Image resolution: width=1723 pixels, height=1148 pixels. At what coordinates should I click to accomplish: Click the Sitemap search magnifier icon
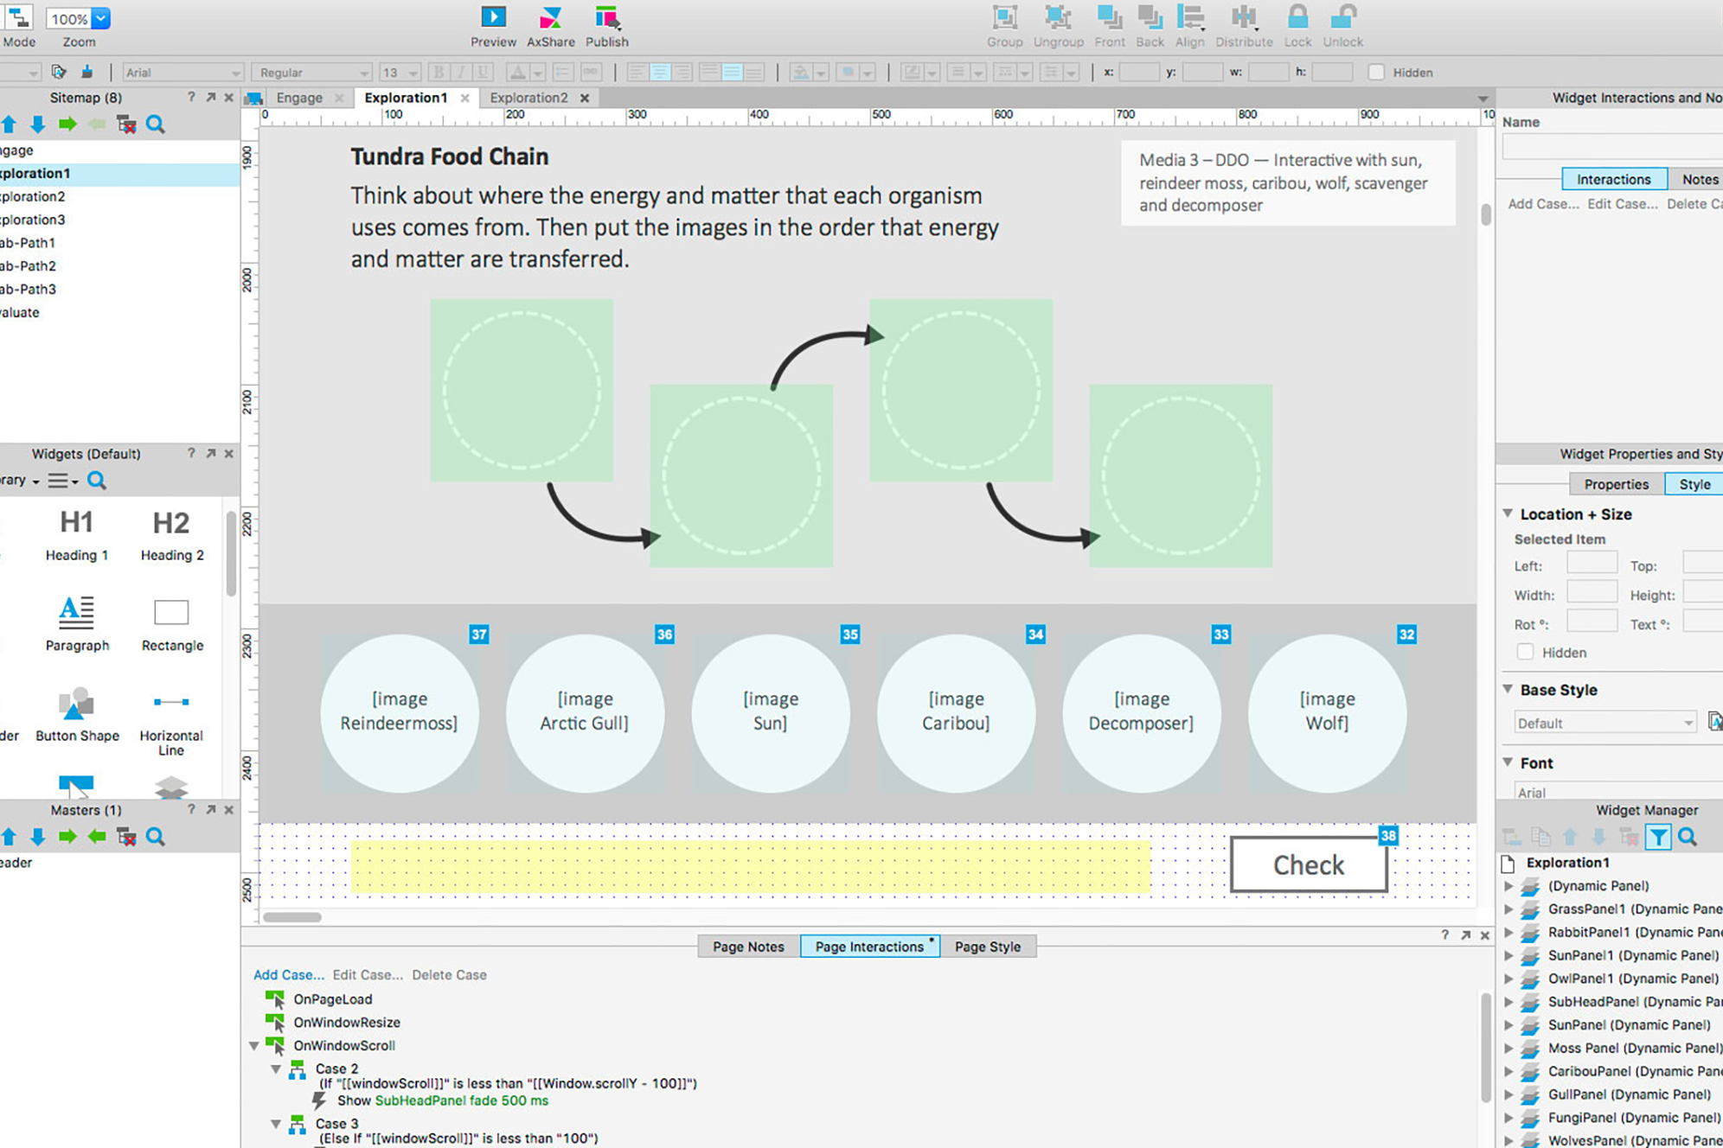(x=156, y=124)
